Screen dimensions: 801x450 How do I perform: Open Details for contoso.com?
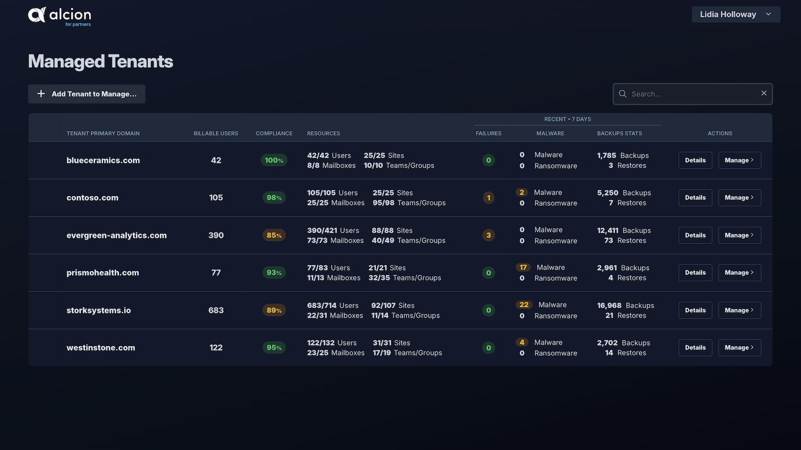695,197
